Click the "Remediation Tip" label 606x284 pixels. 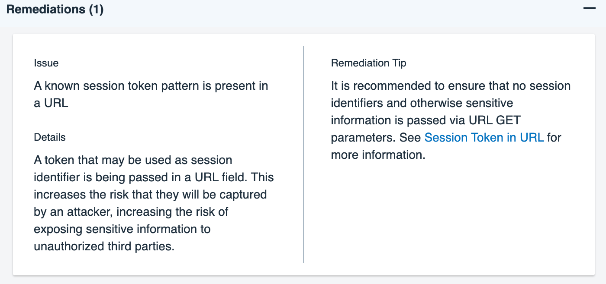[x=368, y=63]
